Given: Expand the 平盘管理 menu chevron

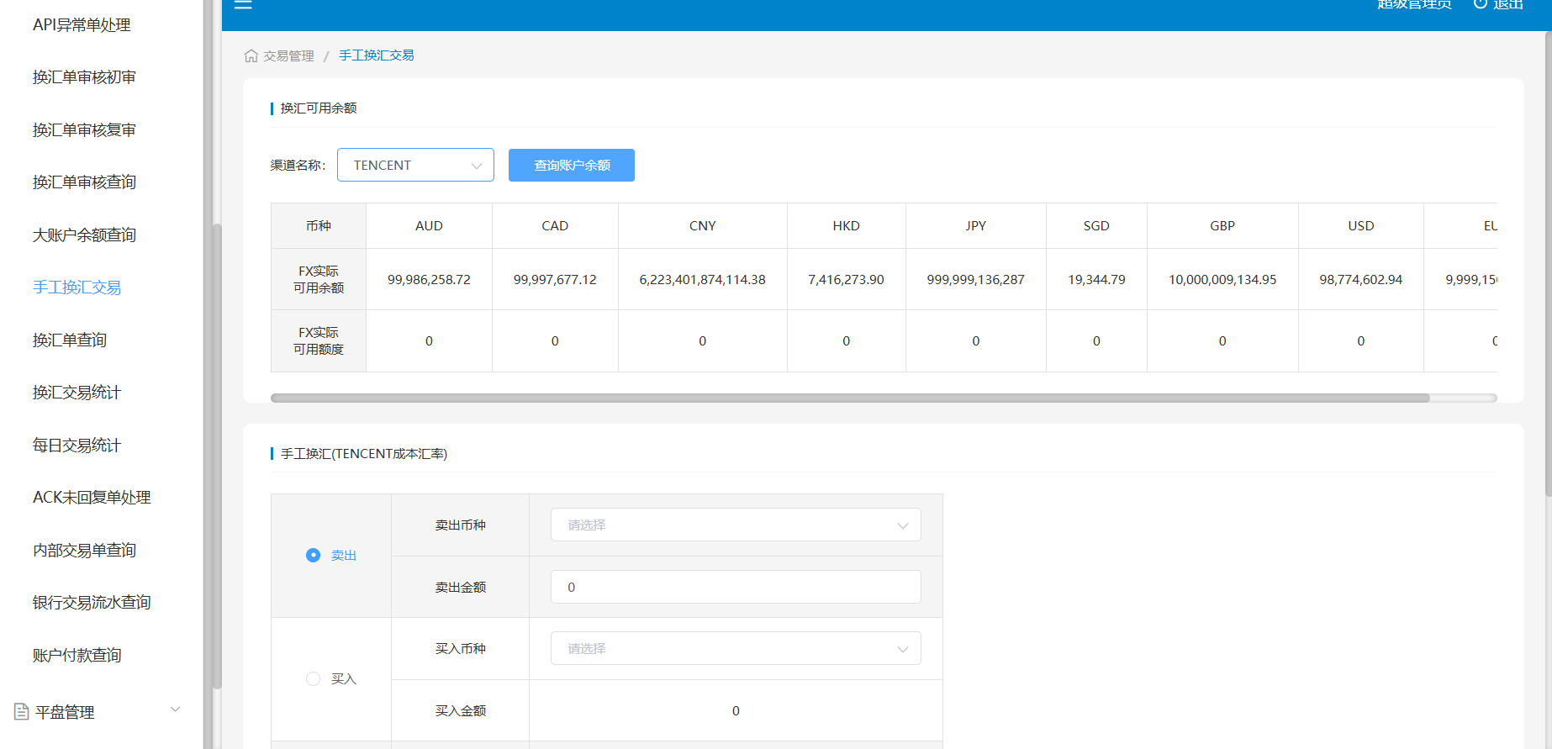Looking at the screenshot, I should (176, 709).
